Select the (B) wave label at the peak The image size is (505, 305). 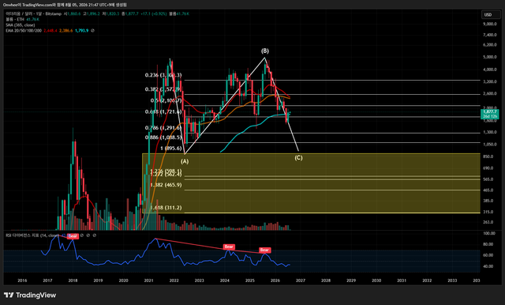pos(265,51)
